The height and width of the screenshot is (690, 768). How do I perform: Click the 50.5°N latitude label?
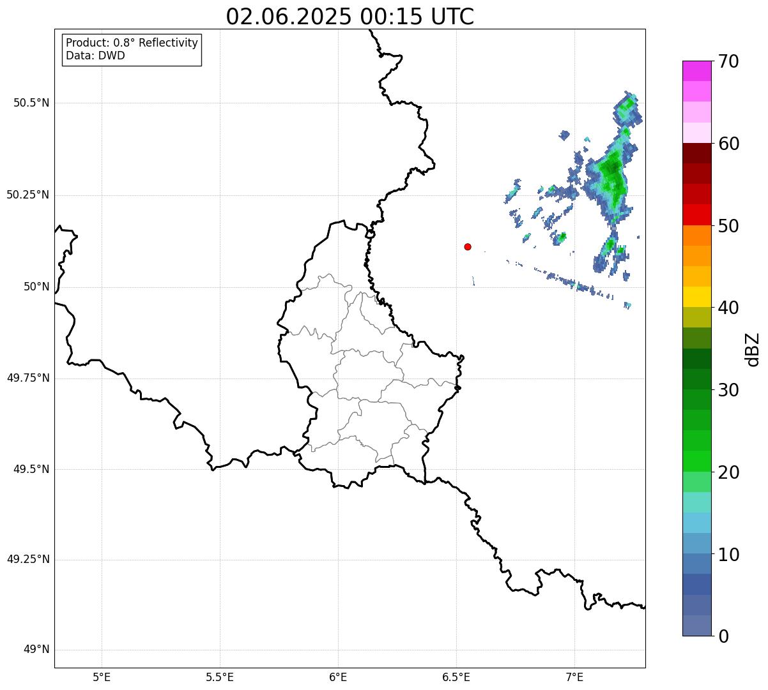click(31, 103)
